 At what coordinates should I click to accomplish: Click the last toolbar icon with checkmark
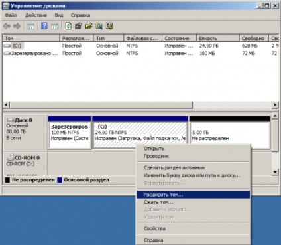pos(109,26)
